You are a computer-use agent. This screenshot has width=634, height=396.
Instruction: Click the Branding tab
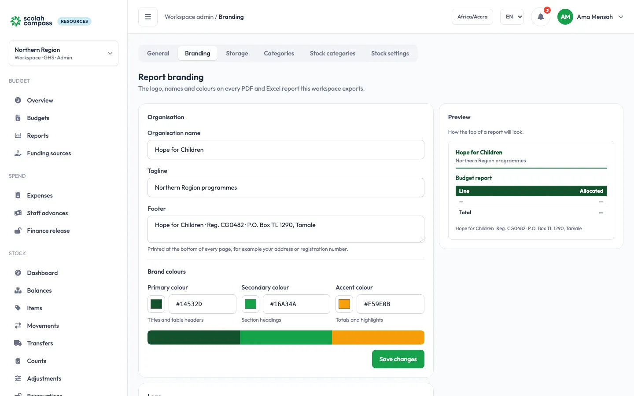(x=198, y=53)
